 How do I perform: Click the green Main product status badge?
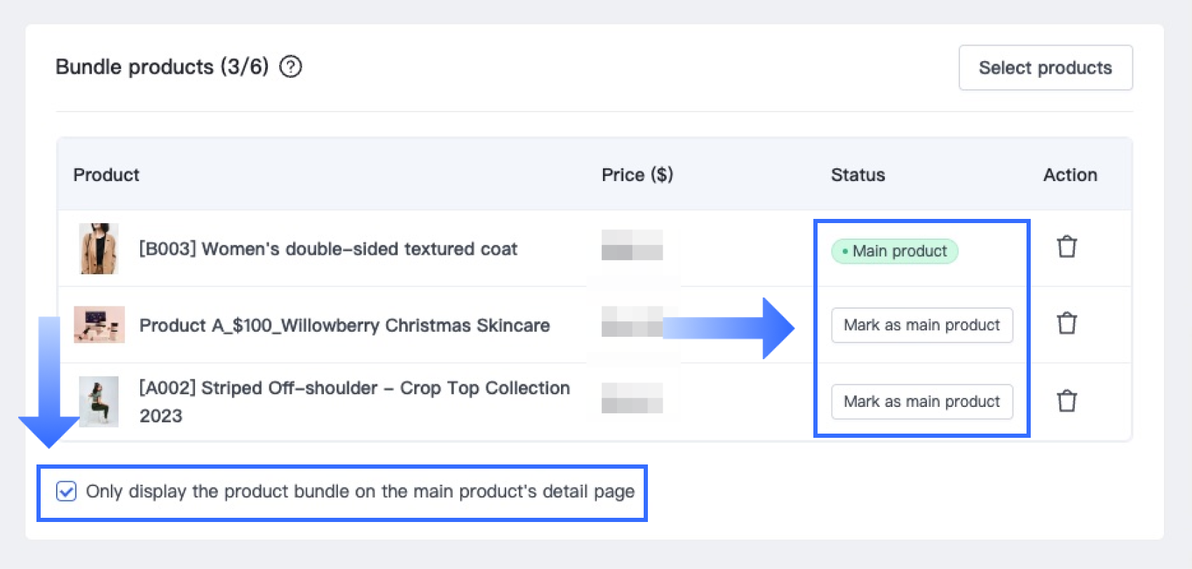894,251
